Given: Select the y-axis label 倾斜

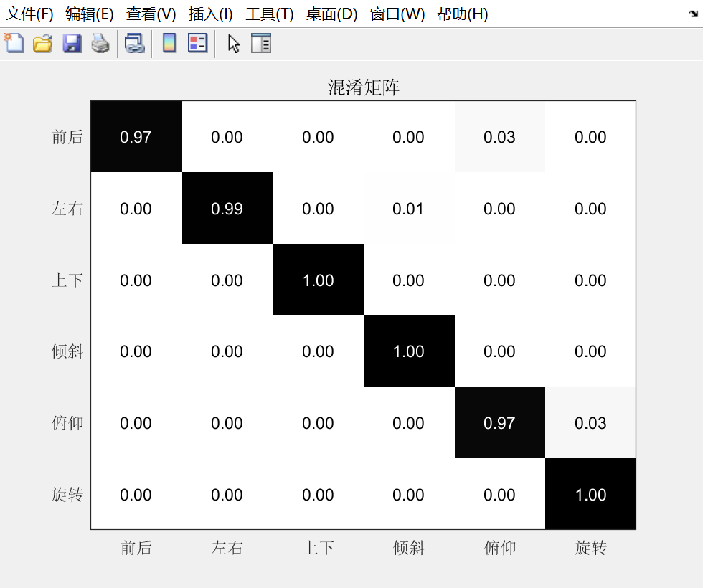Looking at the screenshot, I should (67, 351).
